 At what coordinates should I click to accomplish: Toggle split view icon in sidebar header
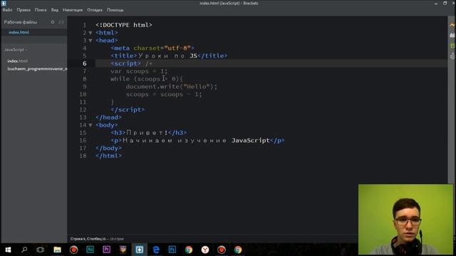click(61, 22)
